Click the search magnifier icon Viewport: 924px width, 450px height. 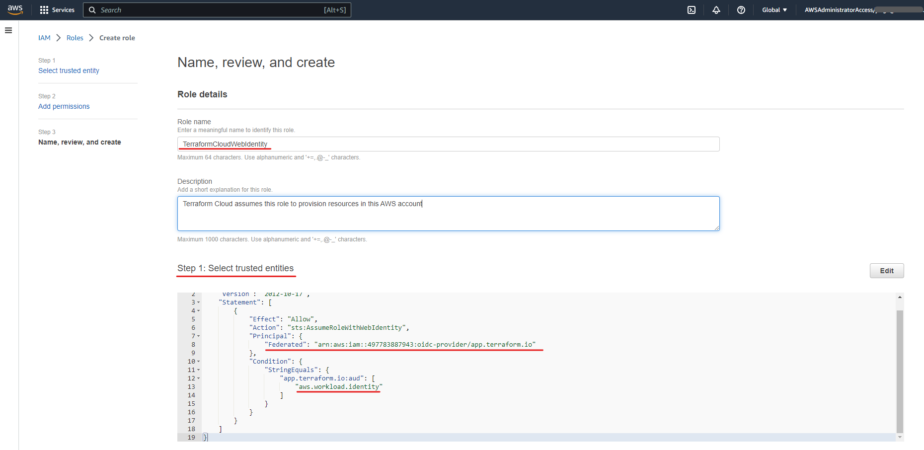point(92,10)
